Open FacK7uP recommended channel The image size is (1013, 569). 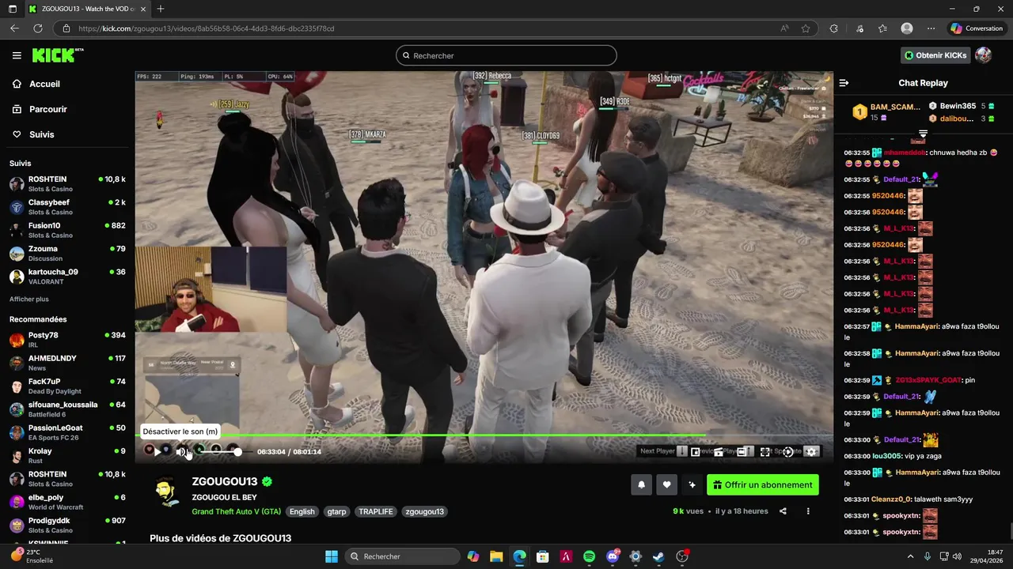point(67,386)
